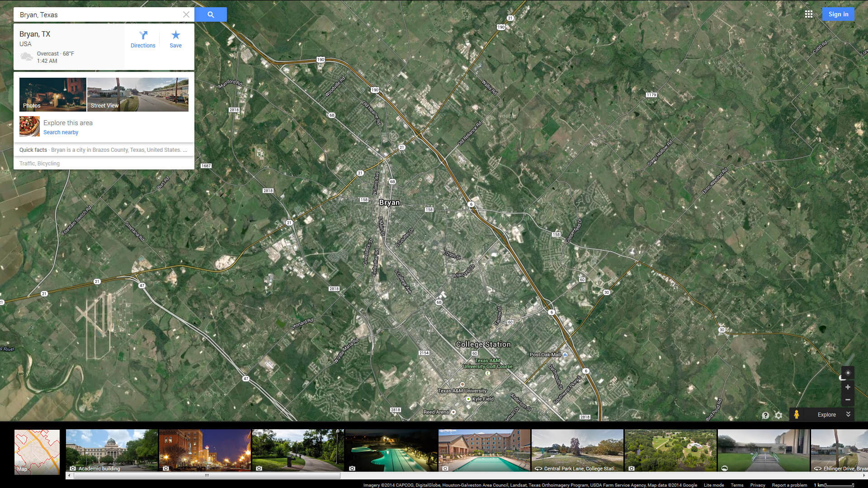This screenshot has width=868, height=488.
Task: Open the Google apps grid
Action: (x=809, y=14)
